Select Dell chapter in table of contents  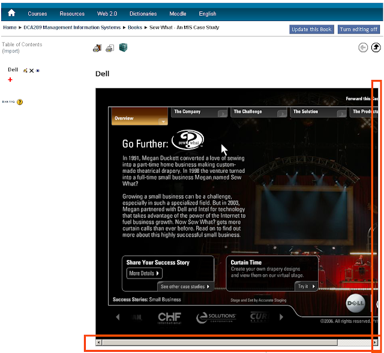tap(13, 70)
